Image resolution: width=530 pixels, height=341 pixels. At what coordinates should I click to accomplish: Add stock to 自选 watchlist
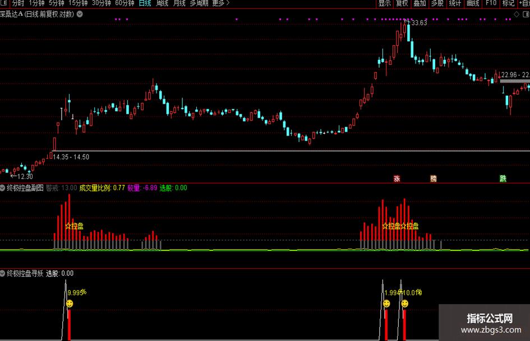[524, 3]
